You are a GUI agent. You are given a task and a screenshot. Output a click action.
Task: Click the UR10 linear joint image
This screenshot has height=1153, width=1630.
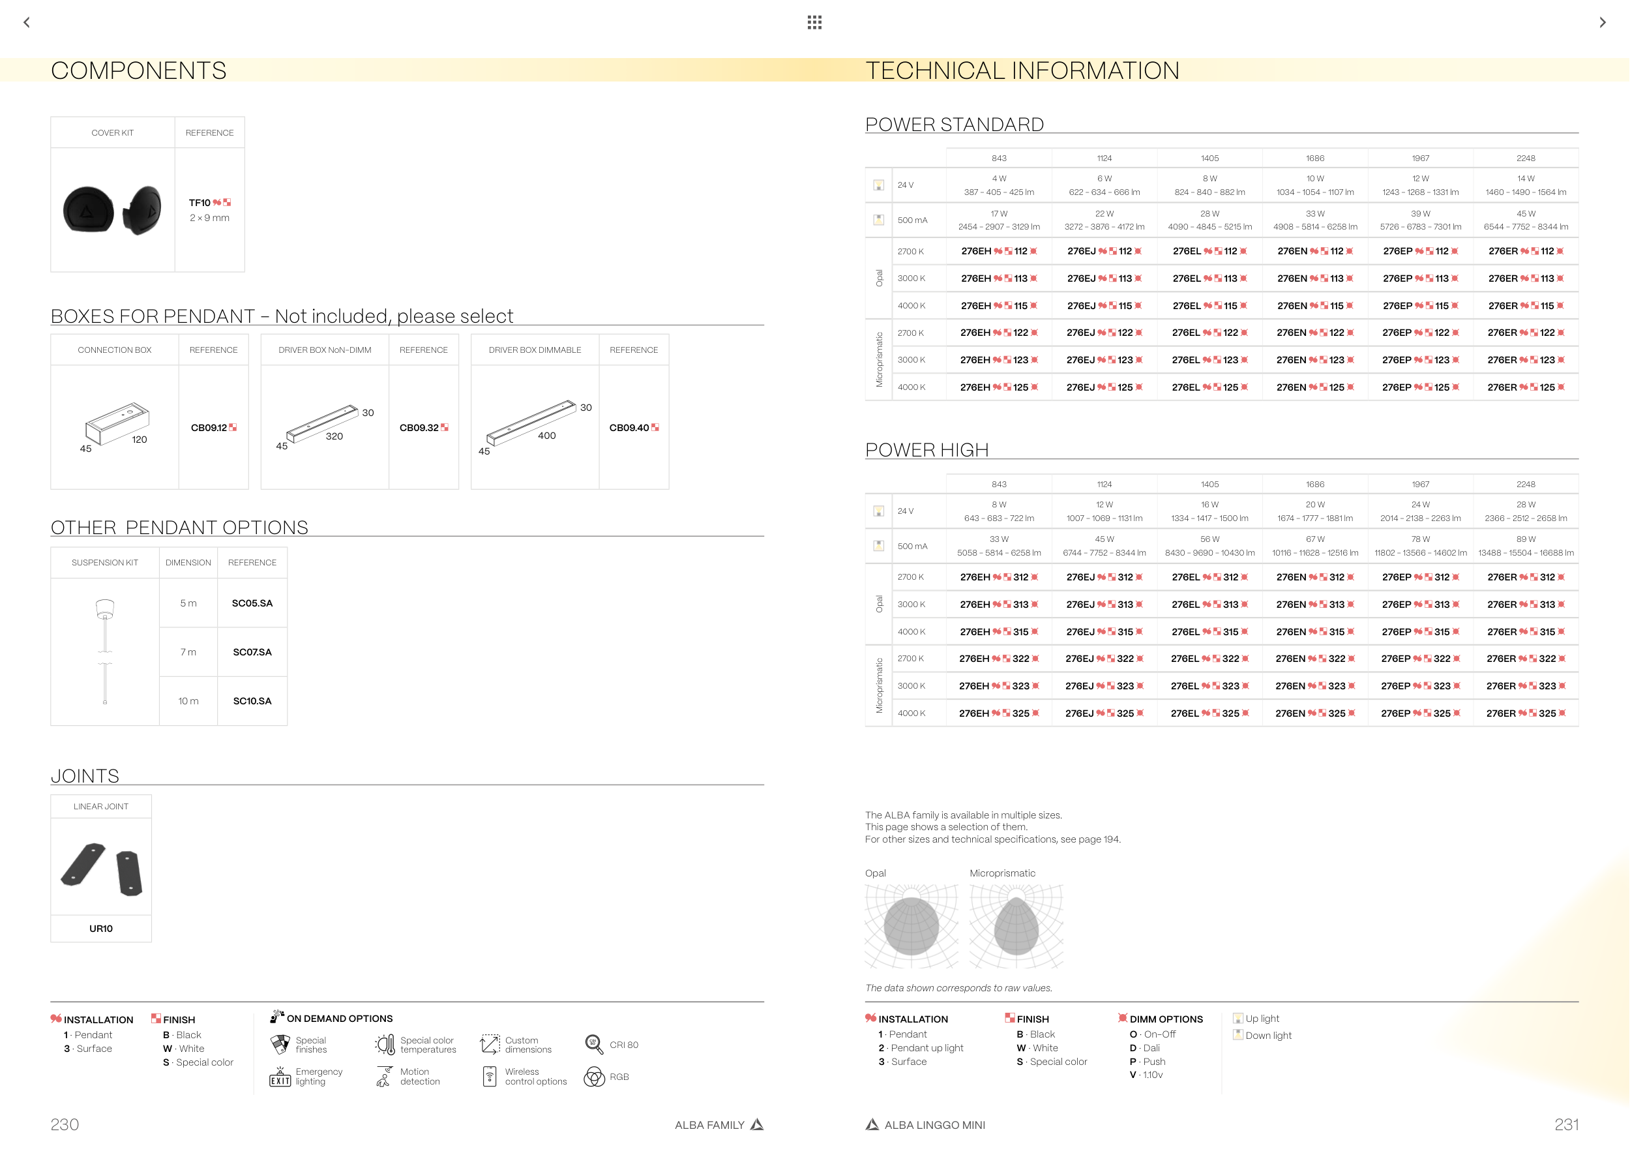[101, 868]
